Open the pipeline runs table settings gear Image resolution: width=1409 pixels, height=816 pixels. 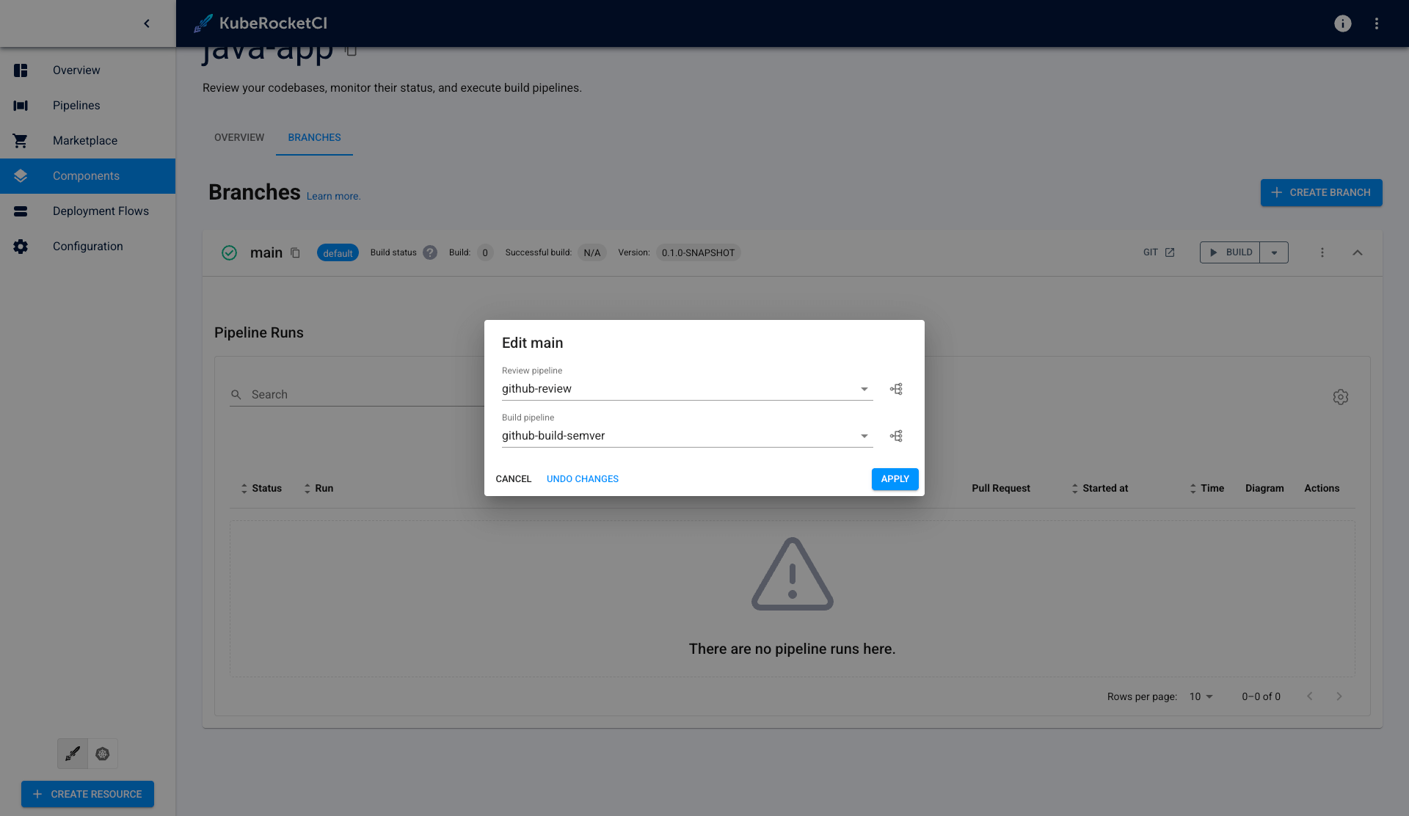click(1341, 397)
